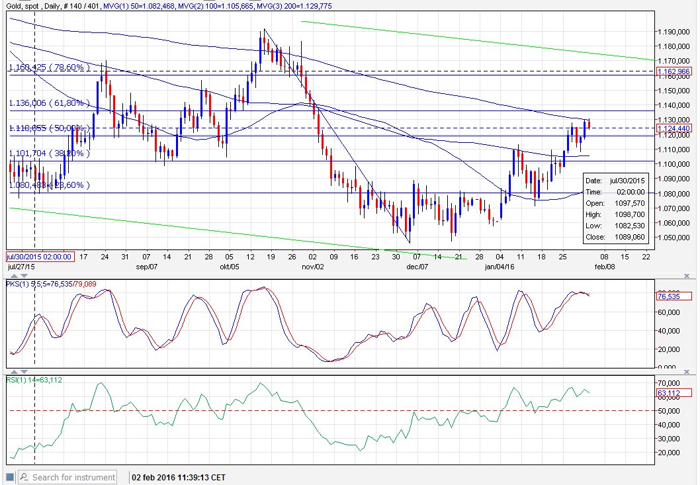
Task: Click the sep/07 label on the time axis
Action: pyautogui.click(x=147, y=267)
